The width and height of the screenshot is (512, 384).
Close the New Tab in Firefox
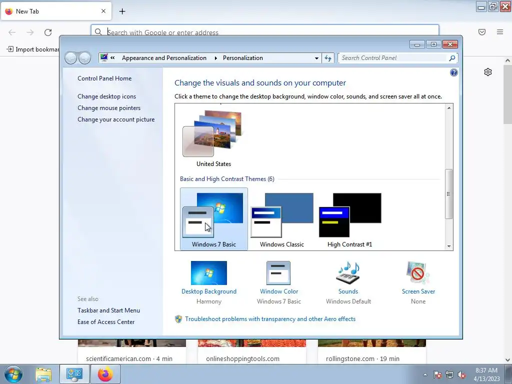point(103,11)
